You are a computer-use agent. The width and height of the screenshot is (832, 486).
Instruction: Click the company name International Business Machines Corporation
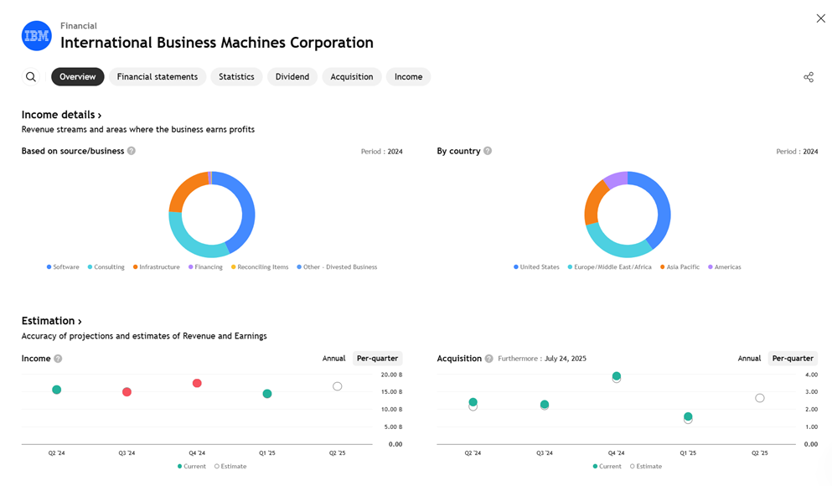pyautogui.click(x=217, y=43)
